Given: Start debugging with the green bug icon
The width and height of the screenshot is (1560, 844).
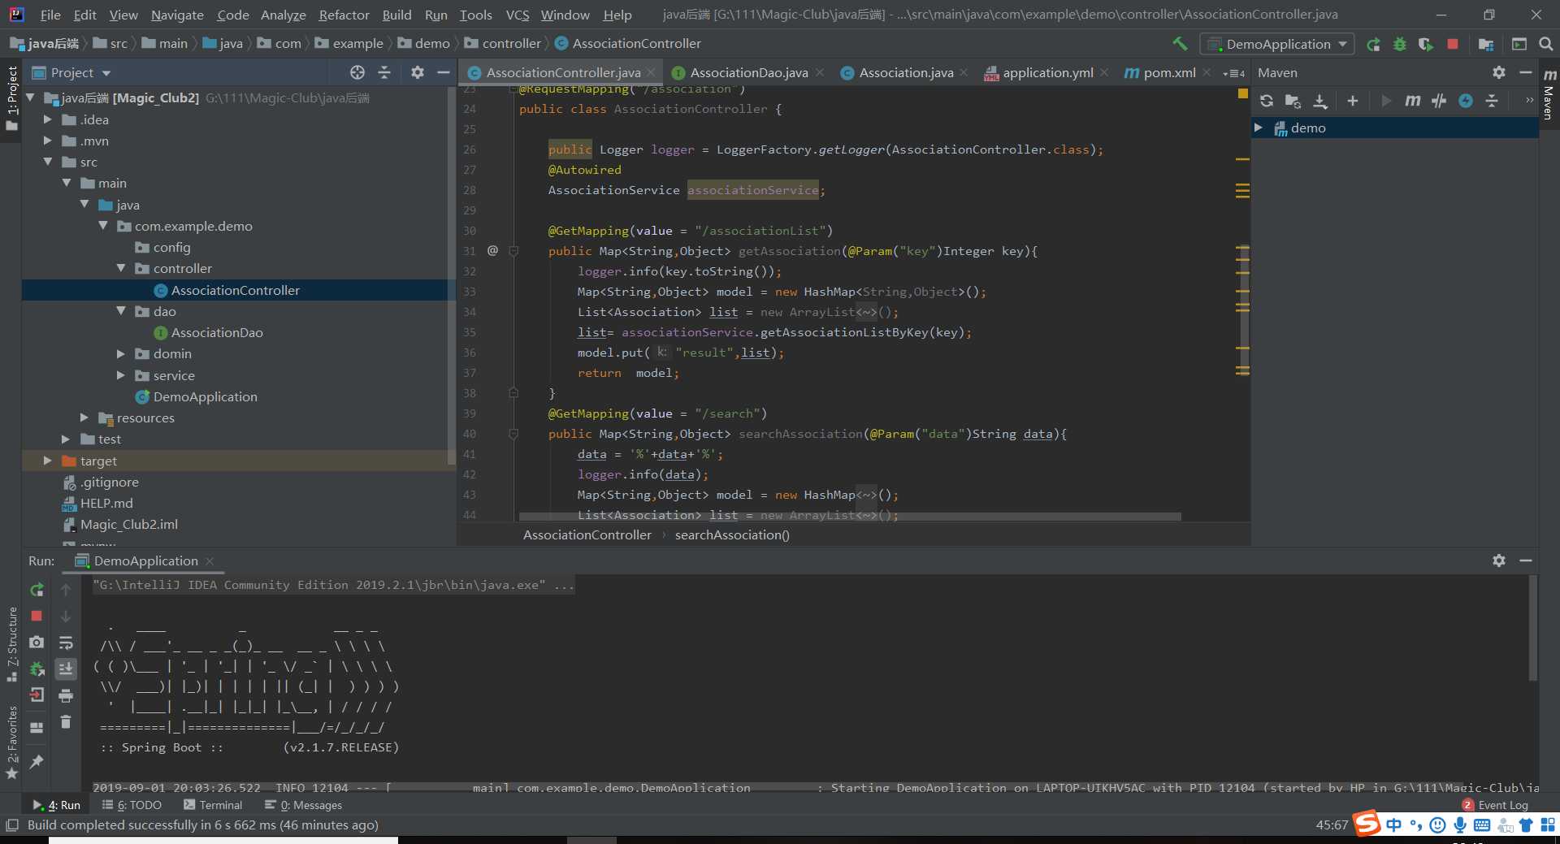Looking at the screenshot, I should point(1400,44).
